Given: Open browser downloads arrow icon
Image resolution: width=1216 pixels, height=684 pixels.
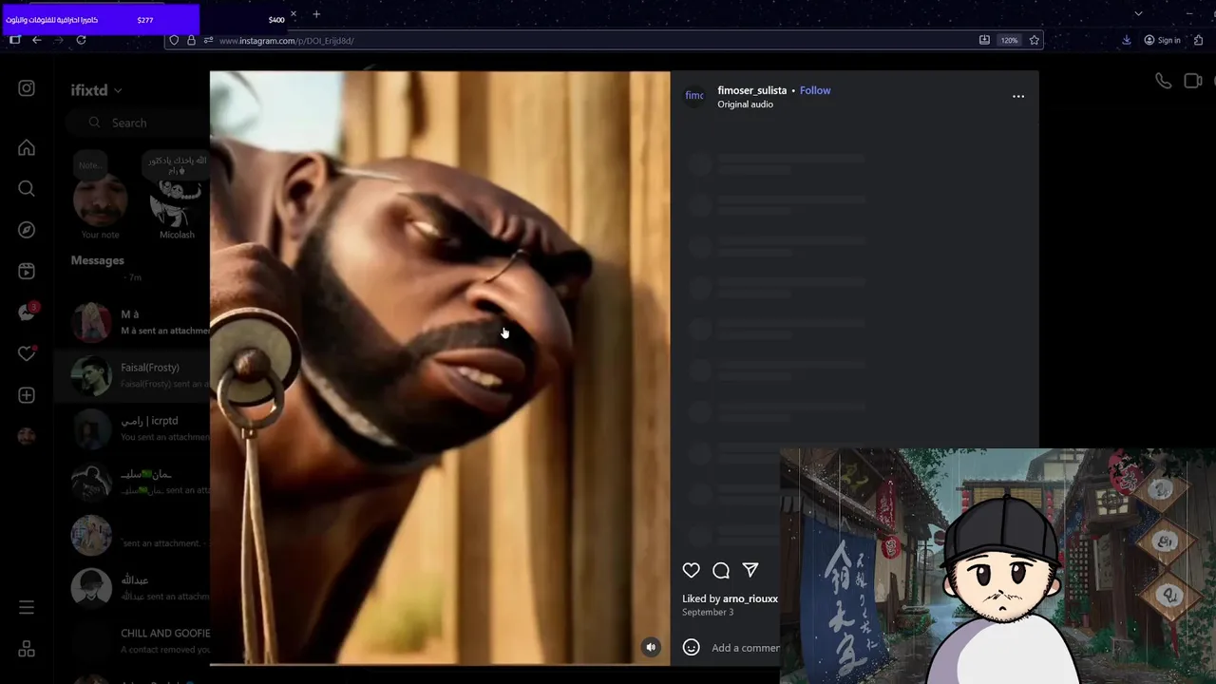Looking at the screenshot, I should (x=1127, y=40).
